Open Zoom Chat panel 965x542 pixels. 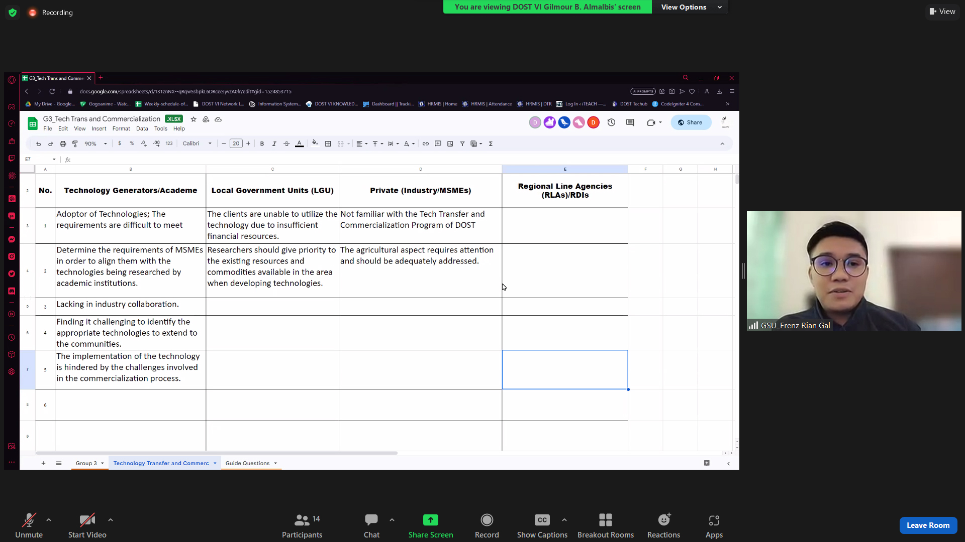pyautogui.click(x=371, y=525)
